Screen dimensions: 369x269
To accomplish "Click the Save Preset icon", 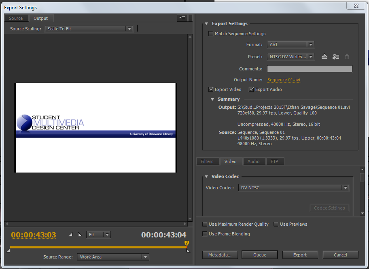I will (x=324, y=57).
